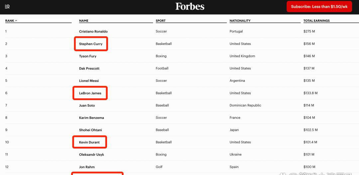
Task: Open Kevin Durant's profile
Action: click(89, 142)
